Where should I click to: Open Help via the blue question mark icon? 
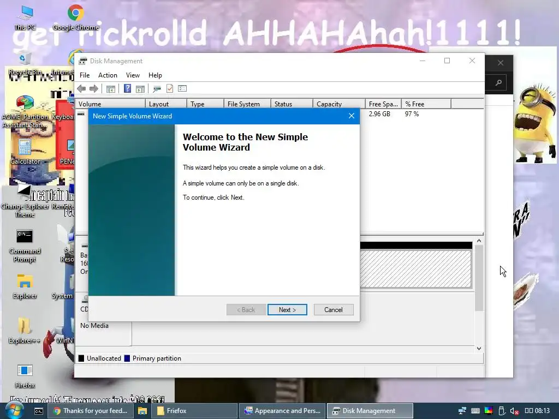(127, 88)
